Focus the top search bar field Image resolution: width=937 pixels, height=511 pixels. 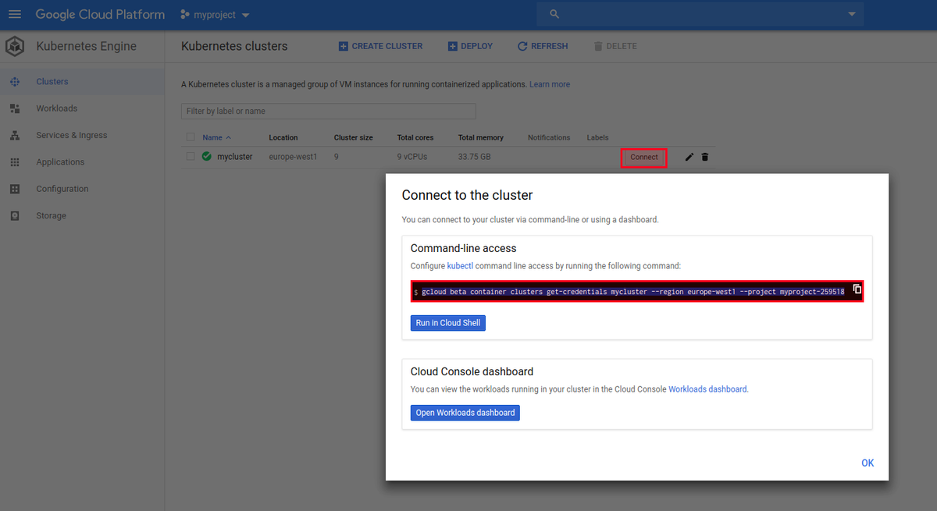tap(700, 14)
